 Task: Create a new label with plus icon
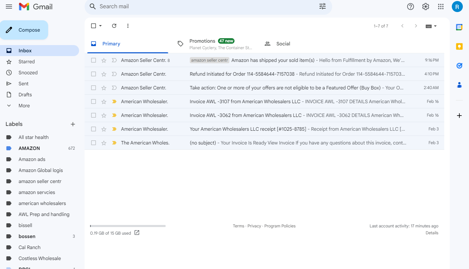pyautogui.click(x=73, y=124)
